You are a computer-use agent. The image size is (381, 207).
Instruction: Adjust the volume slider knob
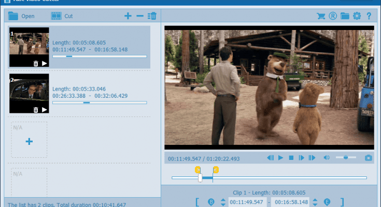pos(346,157)
